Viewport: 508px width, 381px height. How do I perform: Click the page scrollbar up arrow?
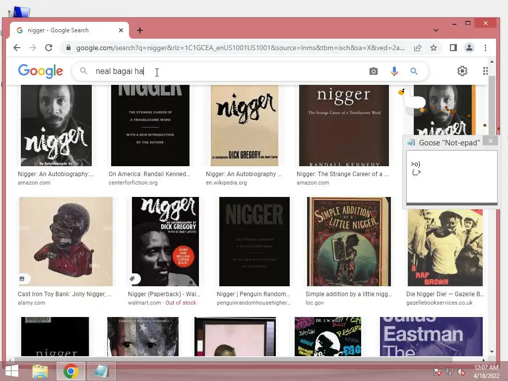point(492,62)
